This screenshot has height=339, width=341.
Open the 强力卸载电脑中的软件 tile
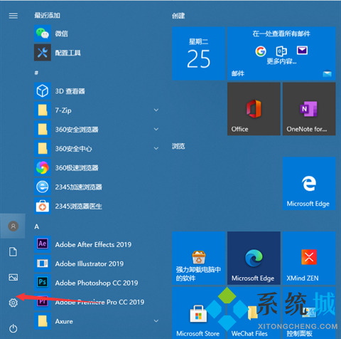(199, 258)
